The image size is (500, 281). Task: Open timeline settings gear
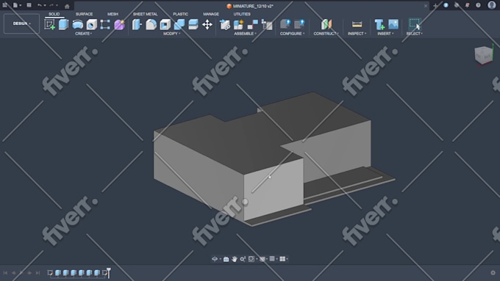pos(493,273)
